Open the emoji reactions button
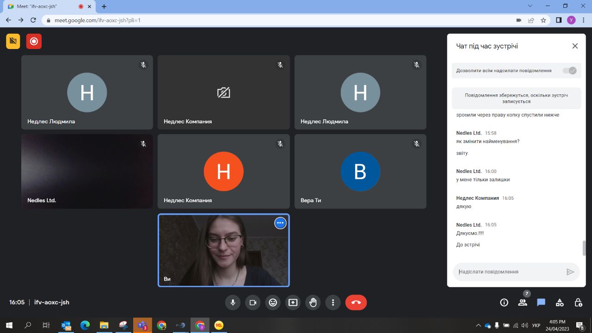 [x=273, y=302]
